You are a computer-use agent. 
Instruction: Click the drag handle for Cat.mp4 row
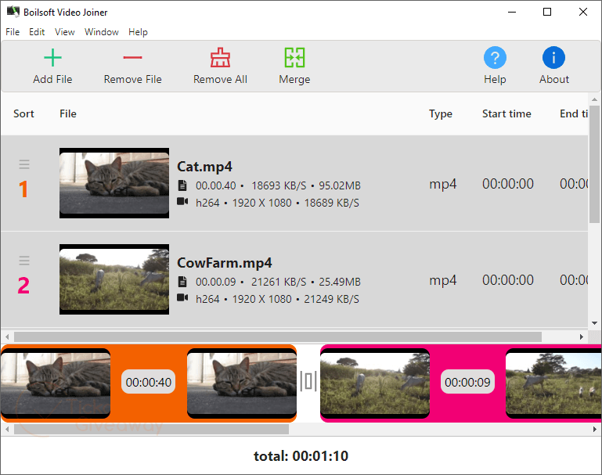(24, 164)
